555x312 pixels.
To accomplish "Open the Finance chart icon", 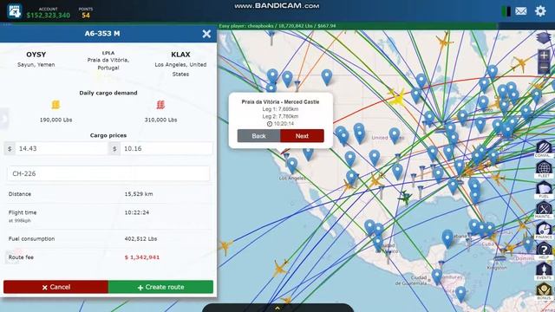I will (x=544, y=230).
